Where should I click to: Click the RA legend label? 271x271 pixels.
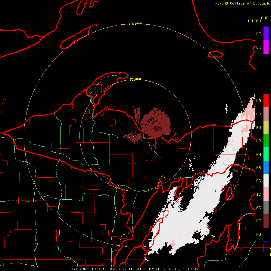click(x=258, y=154)
